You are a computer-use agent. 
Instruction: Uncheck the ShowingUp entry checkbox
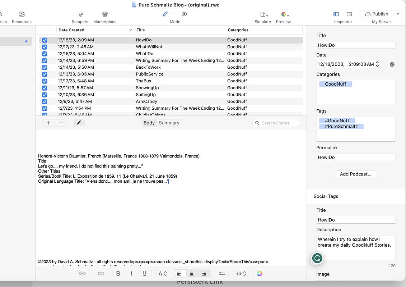(x=45, y=88)
